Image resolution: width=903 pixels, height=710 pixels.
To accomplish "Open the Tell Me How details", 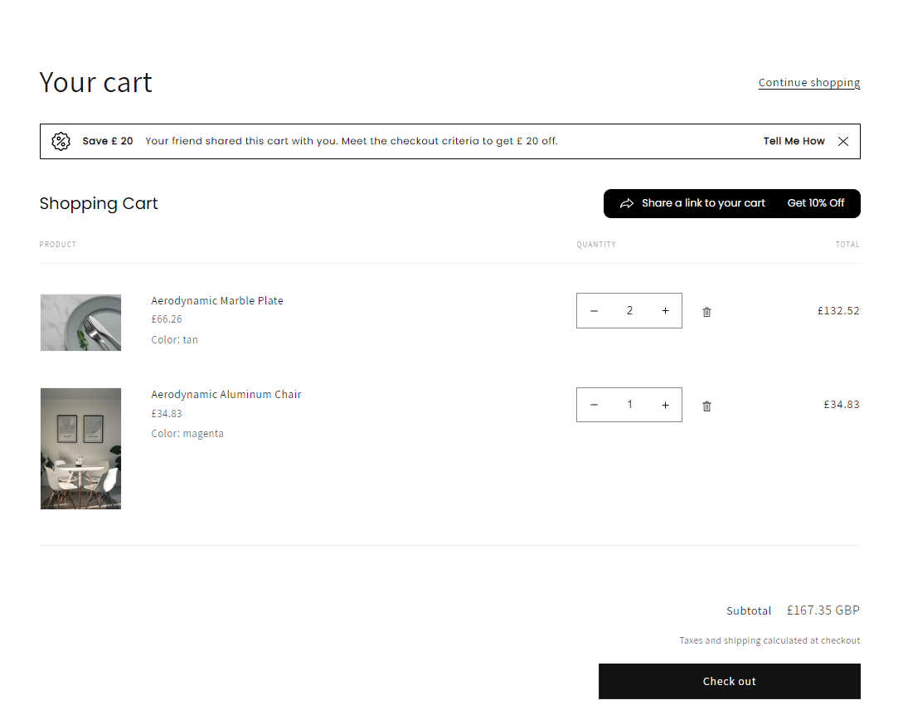I will click(x=794, y=141).
